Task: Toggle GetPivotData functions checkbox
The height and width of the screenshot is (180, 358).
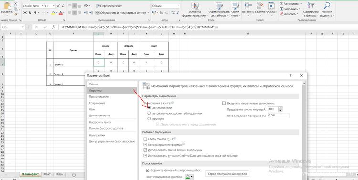Action: tap(145, 156)
